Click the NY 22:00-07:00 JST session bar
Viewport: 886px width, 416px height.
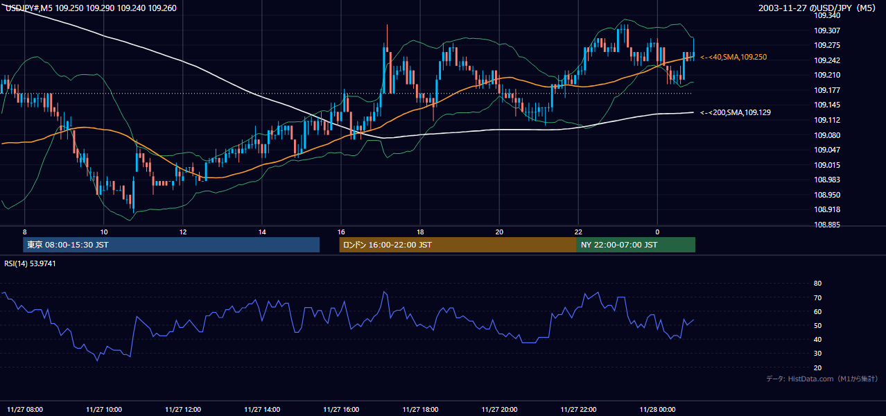(636, 245)
